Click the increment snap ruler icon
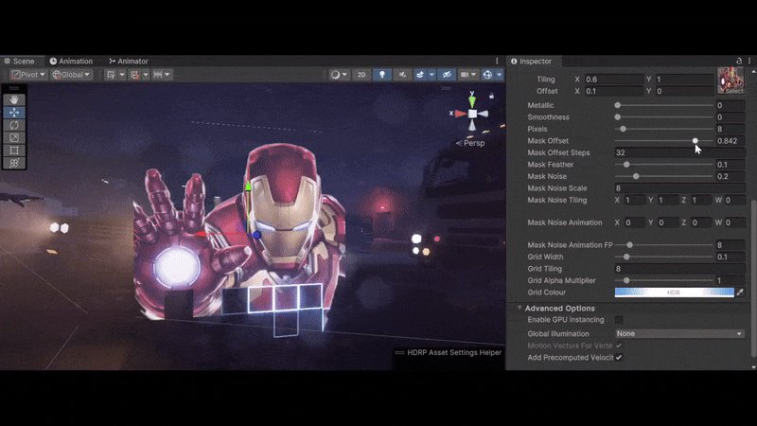 [x=158, y=75]
